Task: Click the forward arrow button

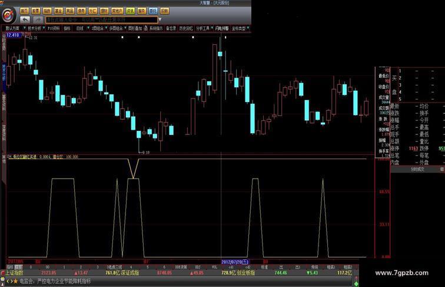Action: point(38,20)
